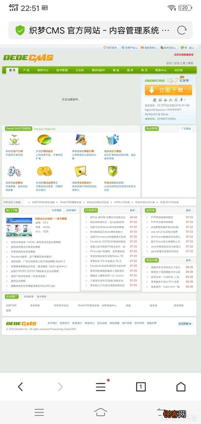
Task: Click the 灵活的商业运营模式 coins icon
Action: point(45,171)
